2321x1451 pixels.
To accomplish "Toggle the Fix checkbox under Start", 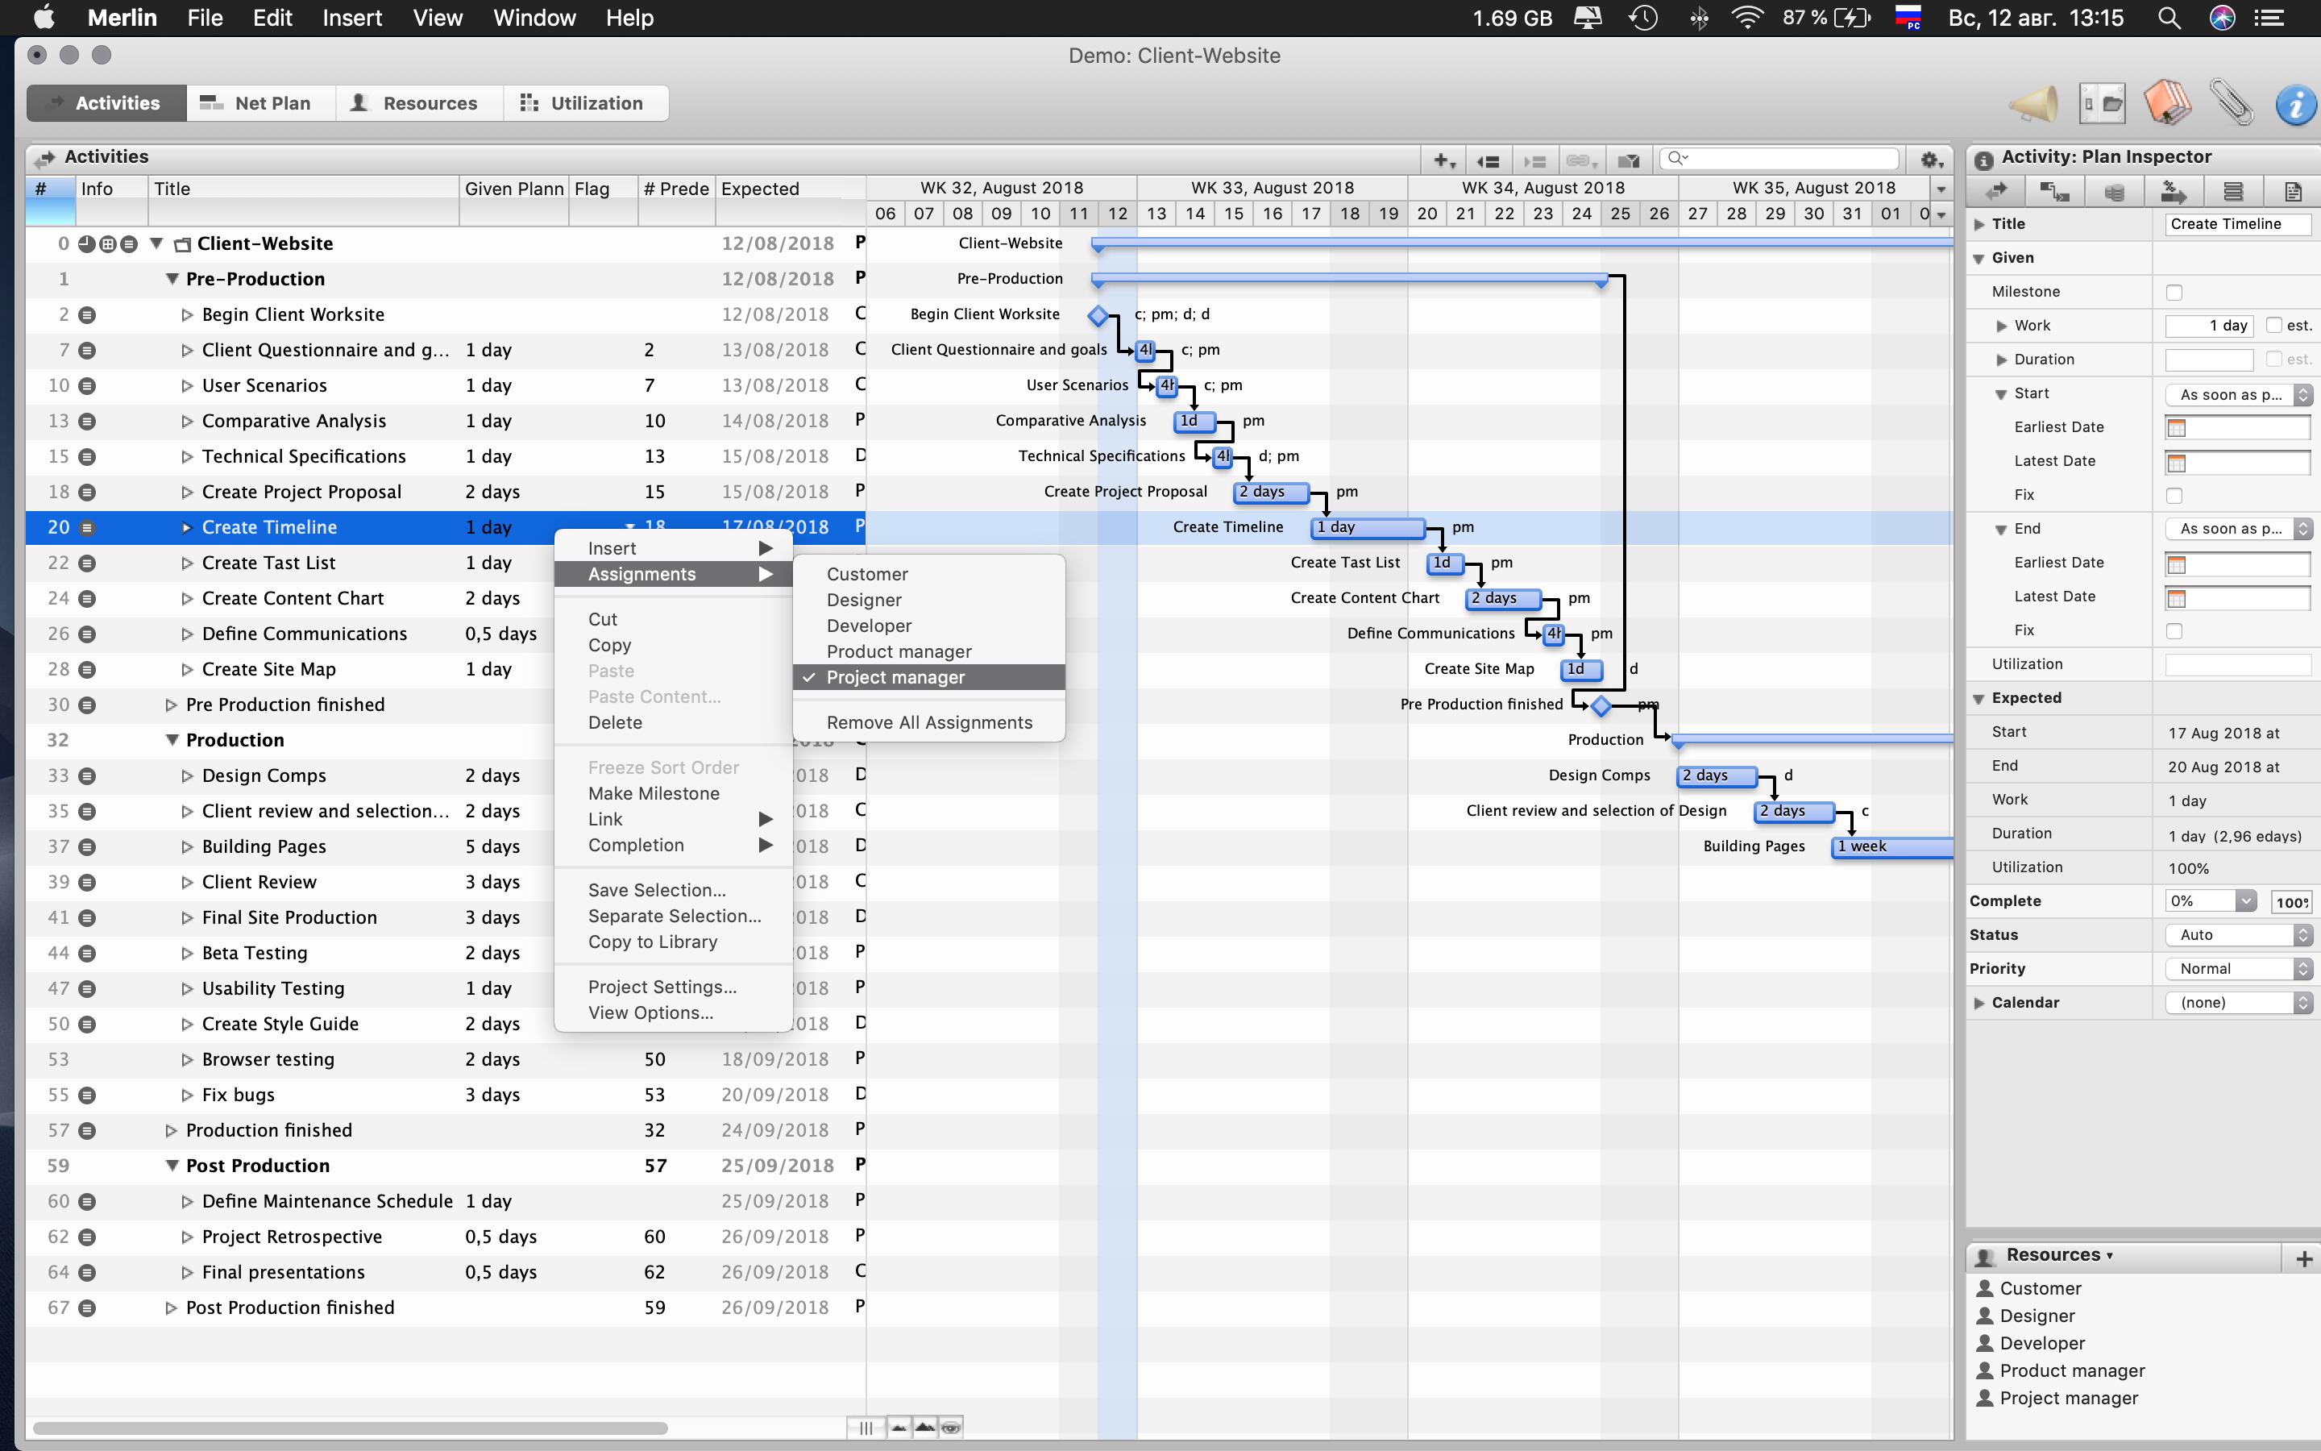I will click(x=2174, y=495).
